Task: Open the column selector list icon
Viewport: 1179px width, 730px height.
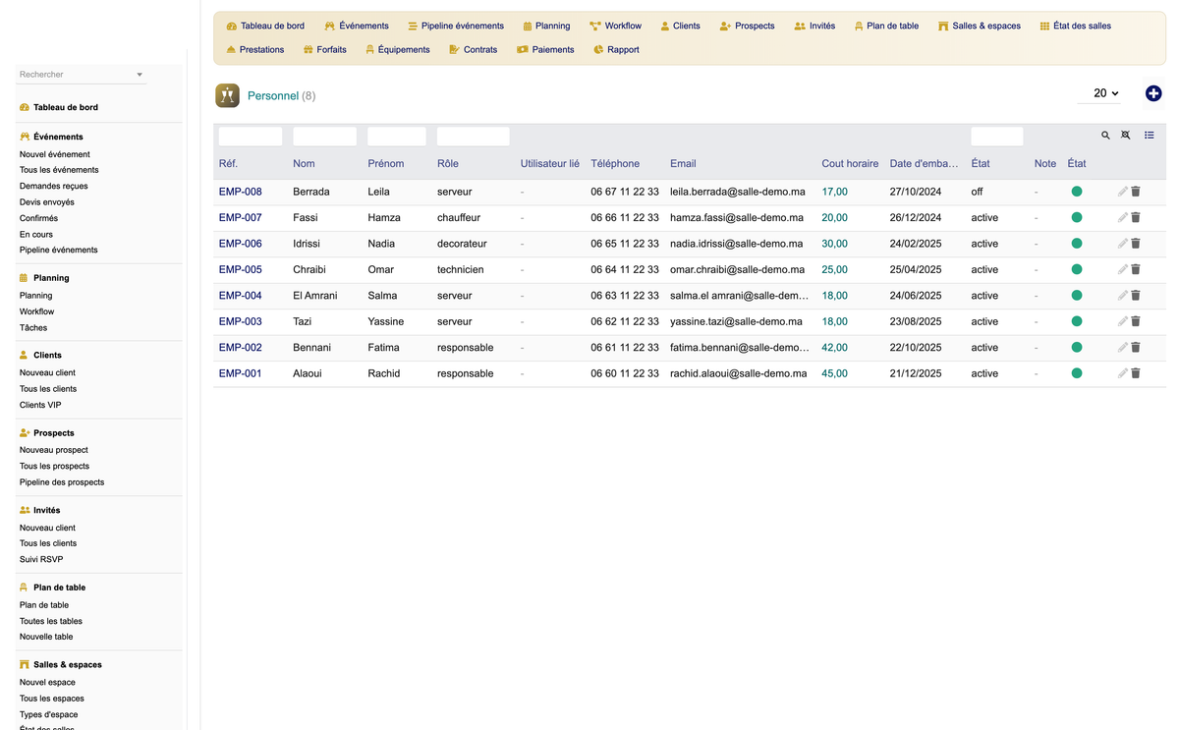Action: (x=1150, y=136)
